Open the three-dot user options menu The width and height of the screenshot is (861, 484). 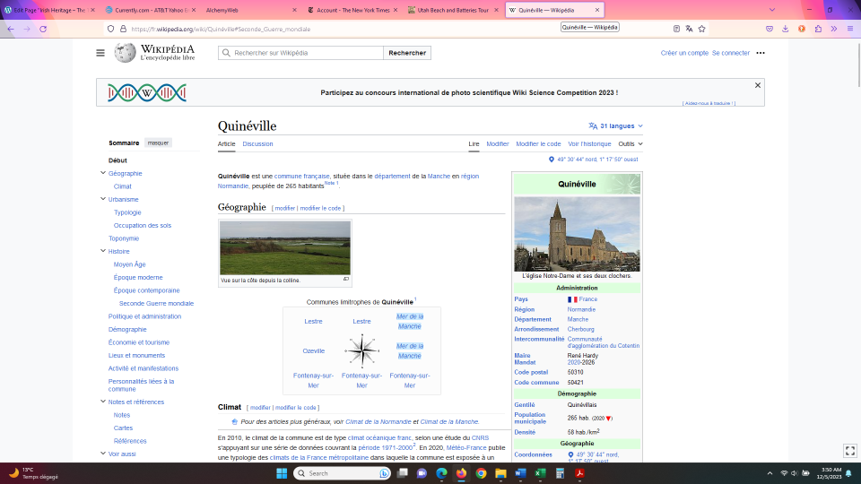(761, 53)
